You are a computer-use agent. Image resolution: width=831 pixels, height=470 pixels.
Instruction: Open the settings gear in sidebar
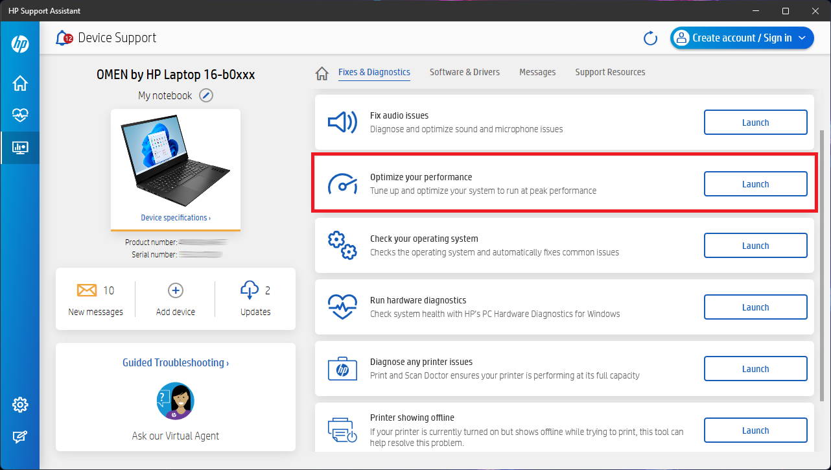pos(20,405)
